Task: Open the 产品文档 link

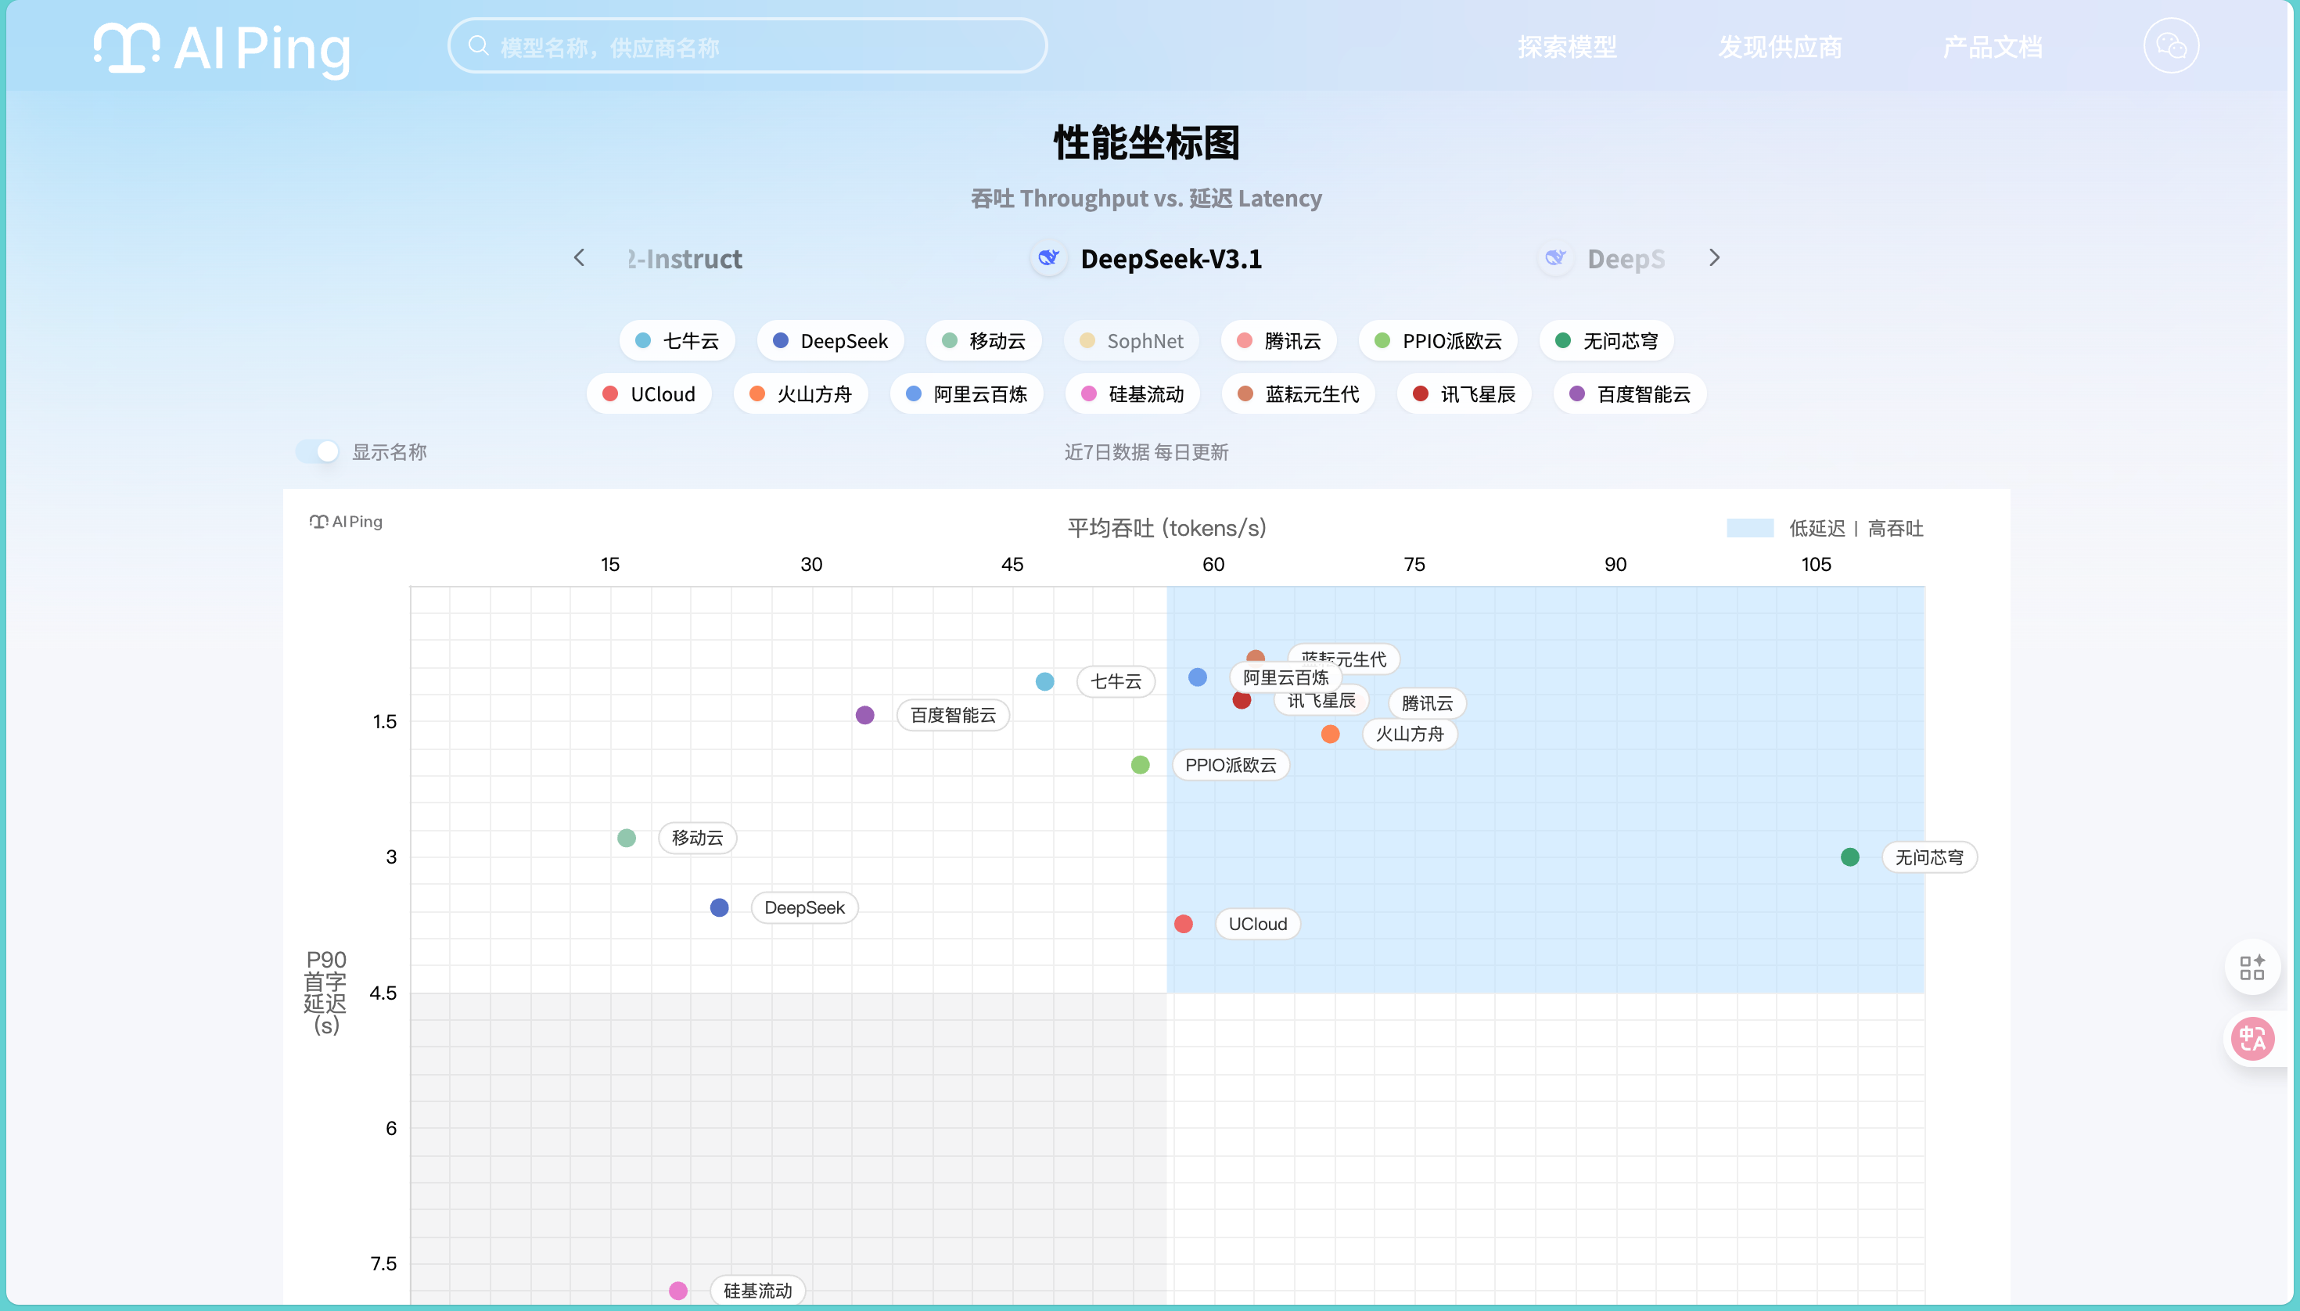Action: [x=1992, y=47]
